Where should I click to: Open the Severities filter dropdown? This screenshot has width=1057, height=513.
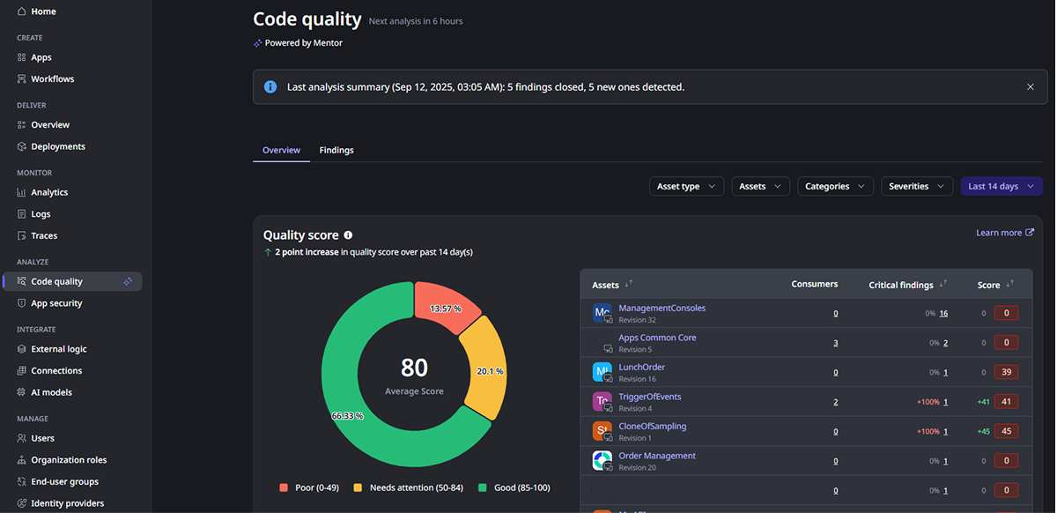[917, 186]
